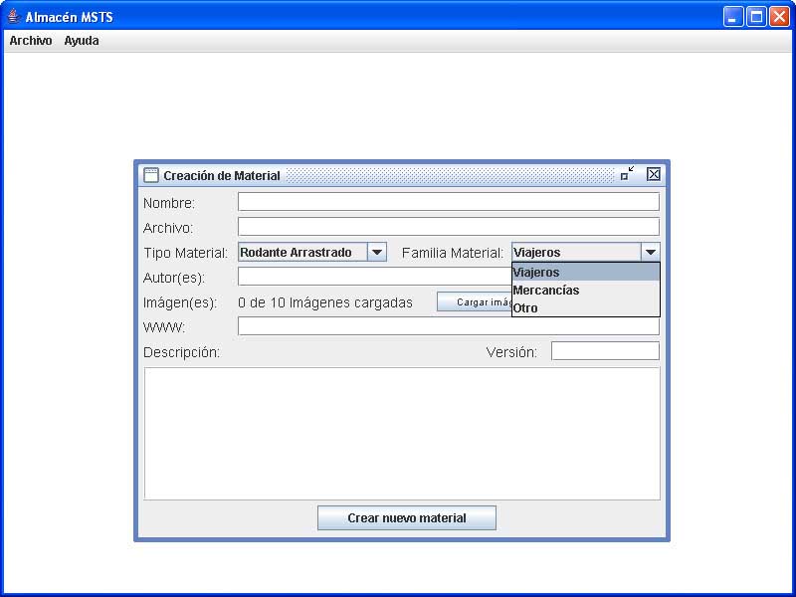The image size is (796, 597).
Task: Click into the Autor(es) input field
Action: tap(373, 277)
